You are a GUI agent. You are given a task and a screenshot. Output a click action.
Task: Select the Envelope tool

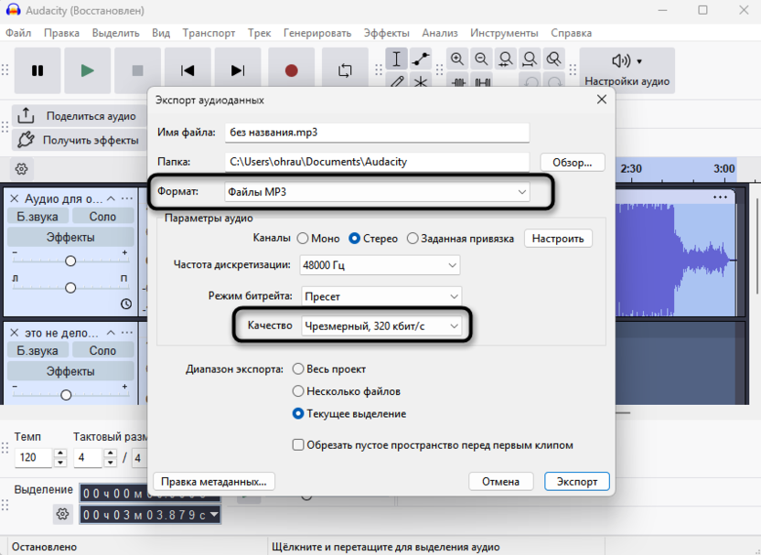click(x=421, y=59)
